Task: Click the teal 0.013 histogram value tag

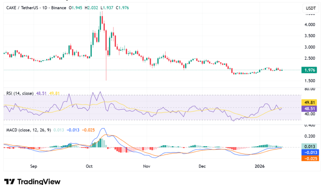Action: point(308,147)
